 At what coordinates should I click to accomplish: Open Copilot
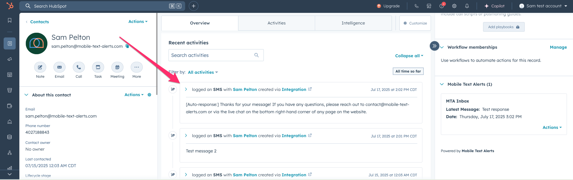pos(494,6)
